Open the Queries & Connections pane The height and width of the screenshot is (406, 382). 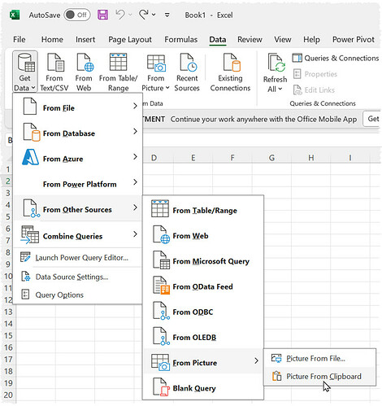click(336, 58)
